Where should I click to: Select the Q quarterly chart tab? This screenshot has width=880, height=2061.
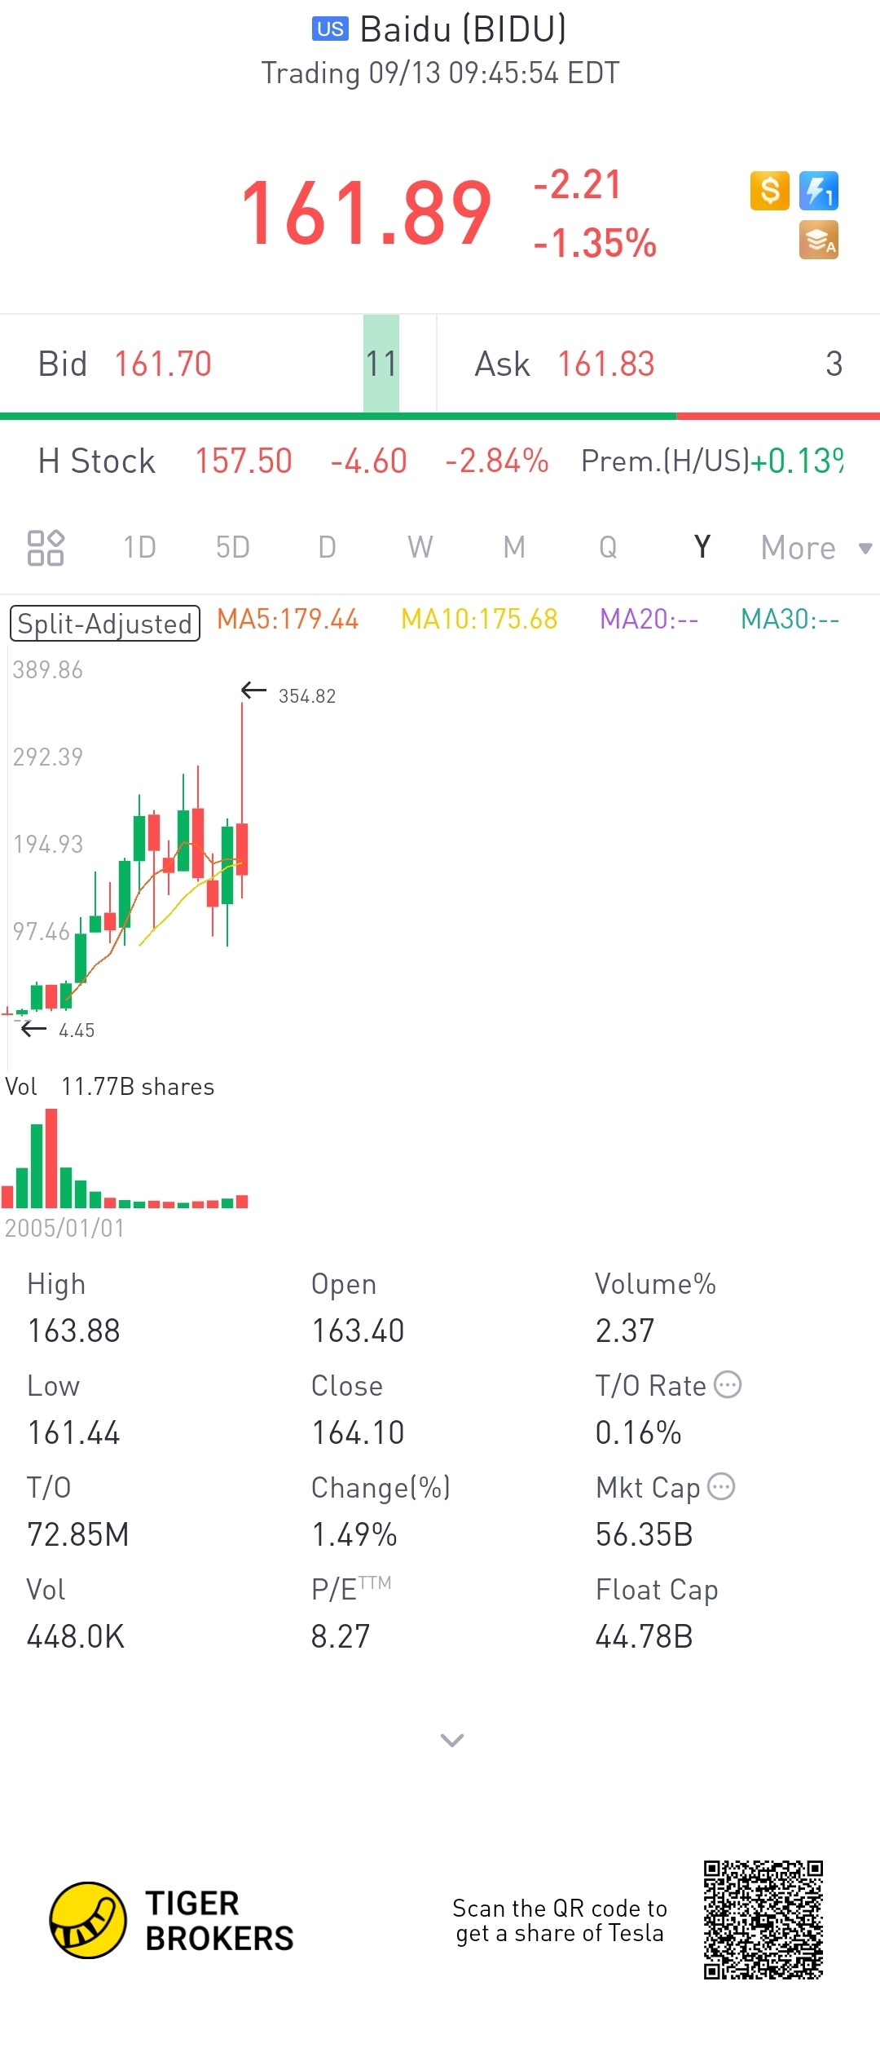click(608, 547)
